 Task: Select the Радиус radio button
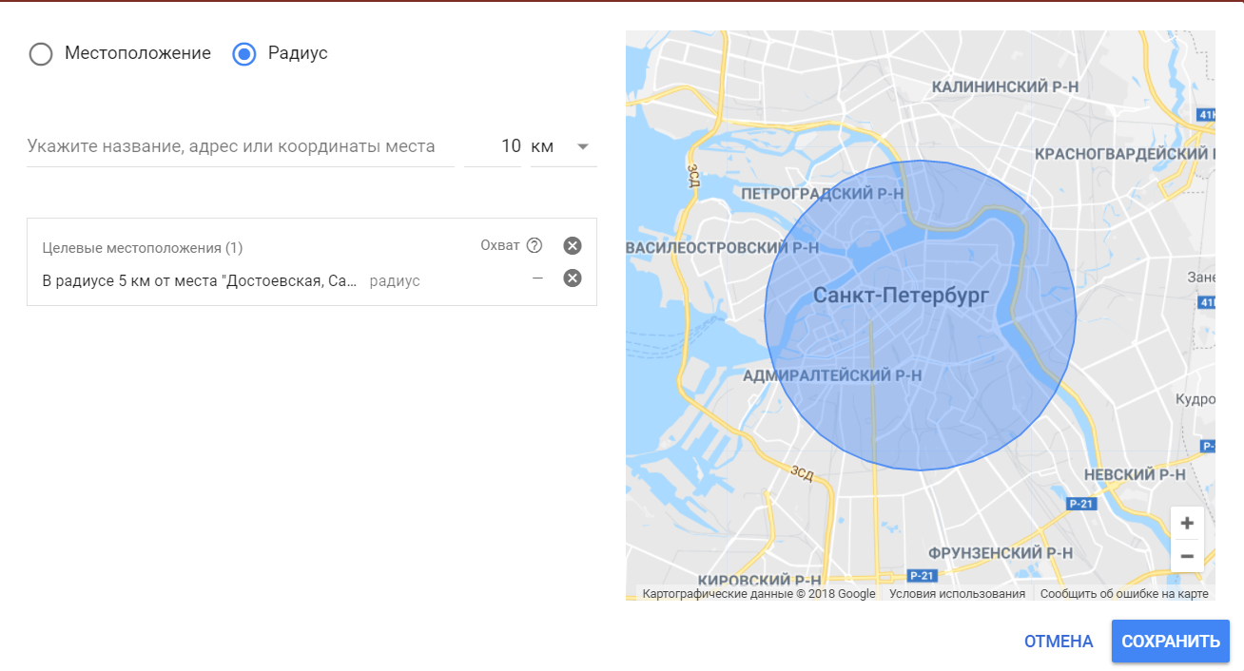point(243,54)
